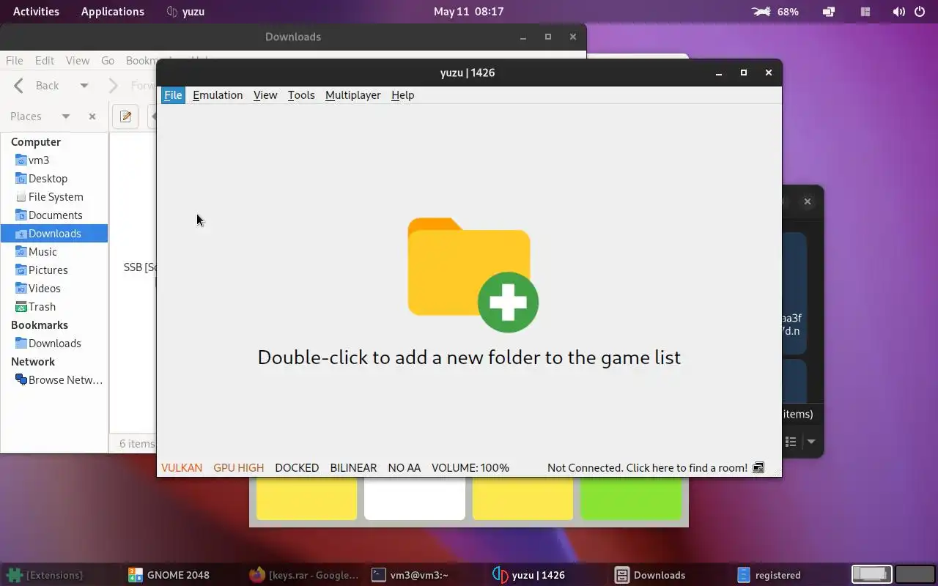This screenshot has width=938, height=586.
Task: Click the Forward arrow in Downloads window
Action: pyautogui.click(x=113, y=86)
